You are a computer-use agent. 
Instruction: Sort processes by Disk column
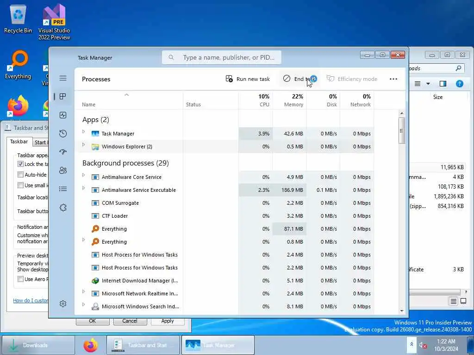click(x=323, y=100)
